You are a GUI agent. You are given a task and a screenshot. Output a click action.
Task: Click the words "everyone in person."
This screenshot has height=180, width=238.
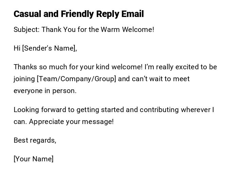click(x=45, y=91)
